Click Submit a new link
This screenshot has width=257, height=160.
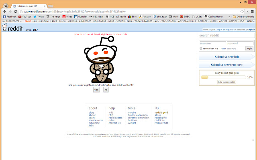point(227,57)
